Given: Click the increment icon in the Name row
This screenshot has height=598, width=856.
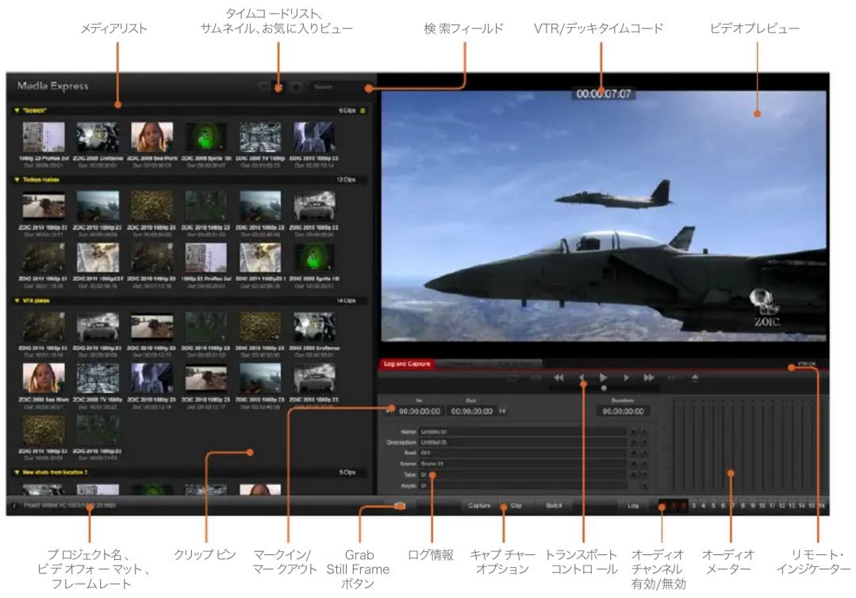Looking at the screenshot, I should tap(644, 431).
